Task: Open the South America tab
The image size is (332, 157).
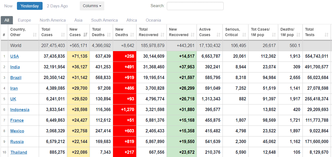Action: pos(104,20)
